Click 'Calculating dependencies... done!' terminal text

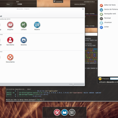pyautogui.click(x=19, y=89)
